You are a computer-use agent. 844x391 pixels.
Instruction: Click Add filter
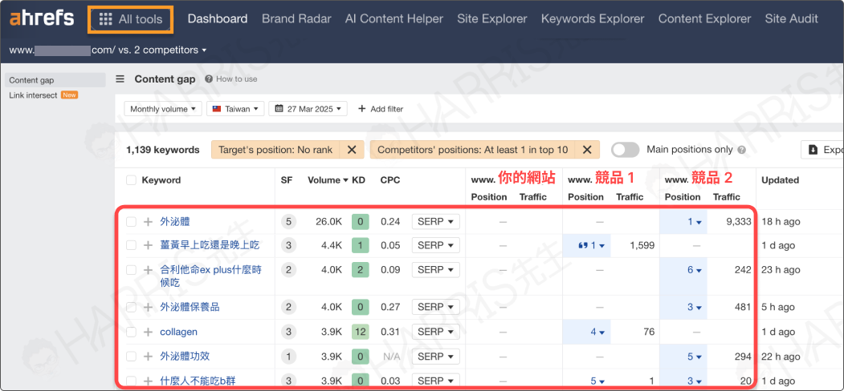(x=381, y=108)
